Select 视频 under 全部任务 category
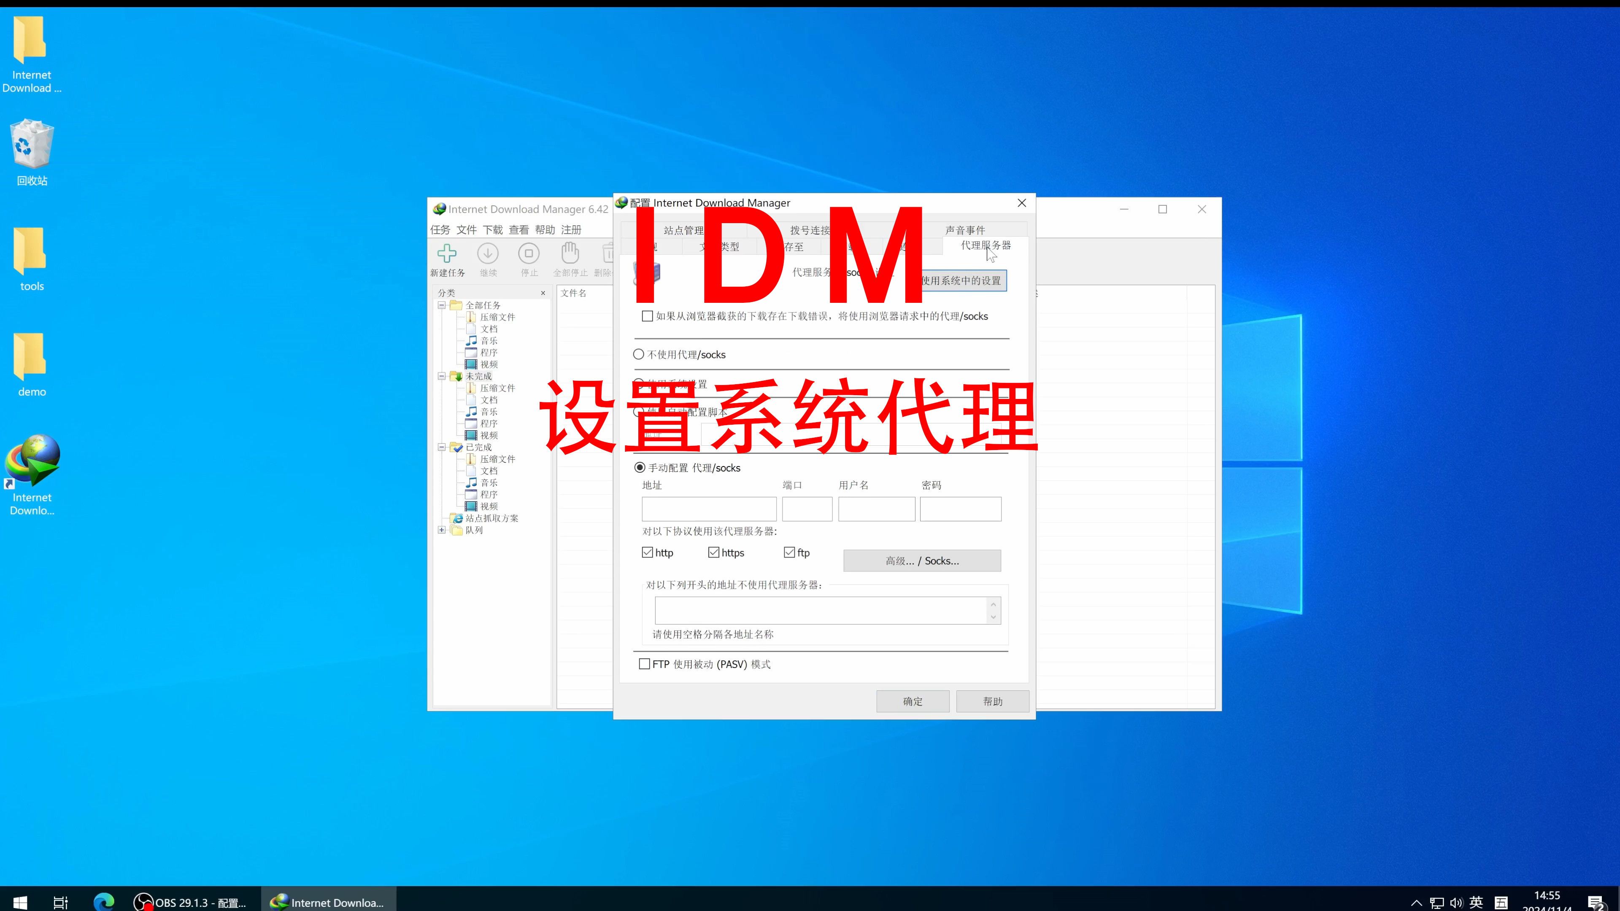The width and height of the screenshot is (1620, 911). [x=489, y=365]
